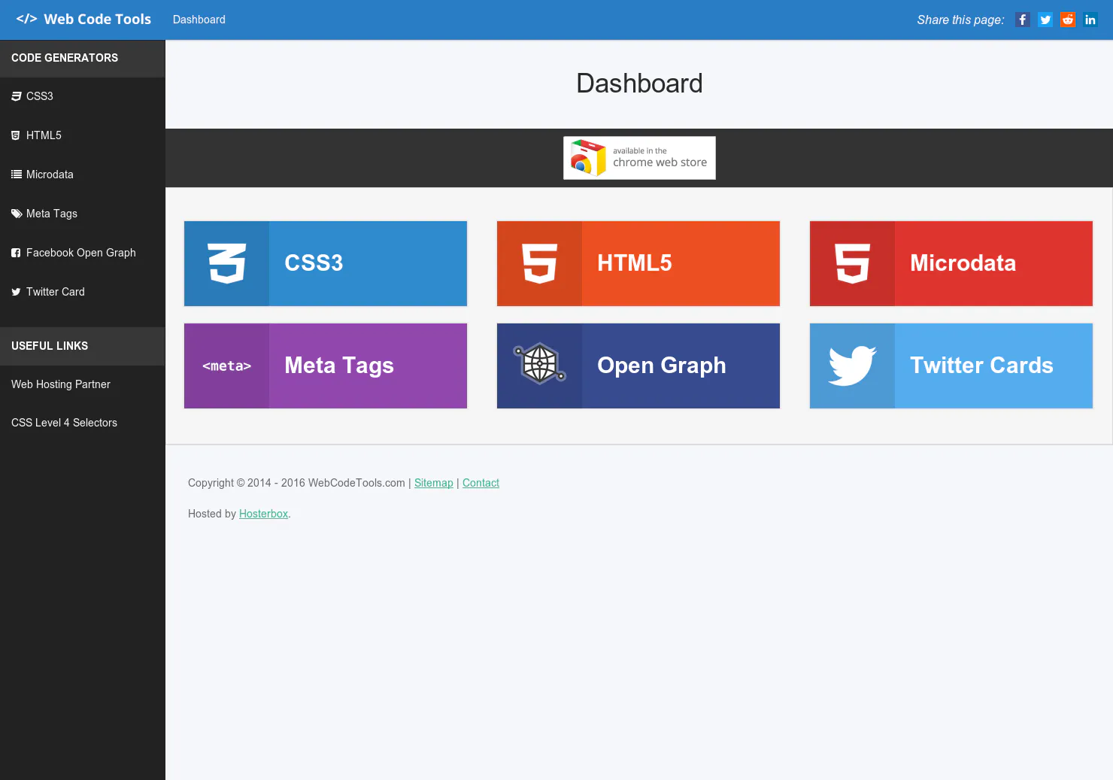Click the globe network icon on Open Graph tile
Screen dimensions: 1113x780
click(x=539, y=364)
